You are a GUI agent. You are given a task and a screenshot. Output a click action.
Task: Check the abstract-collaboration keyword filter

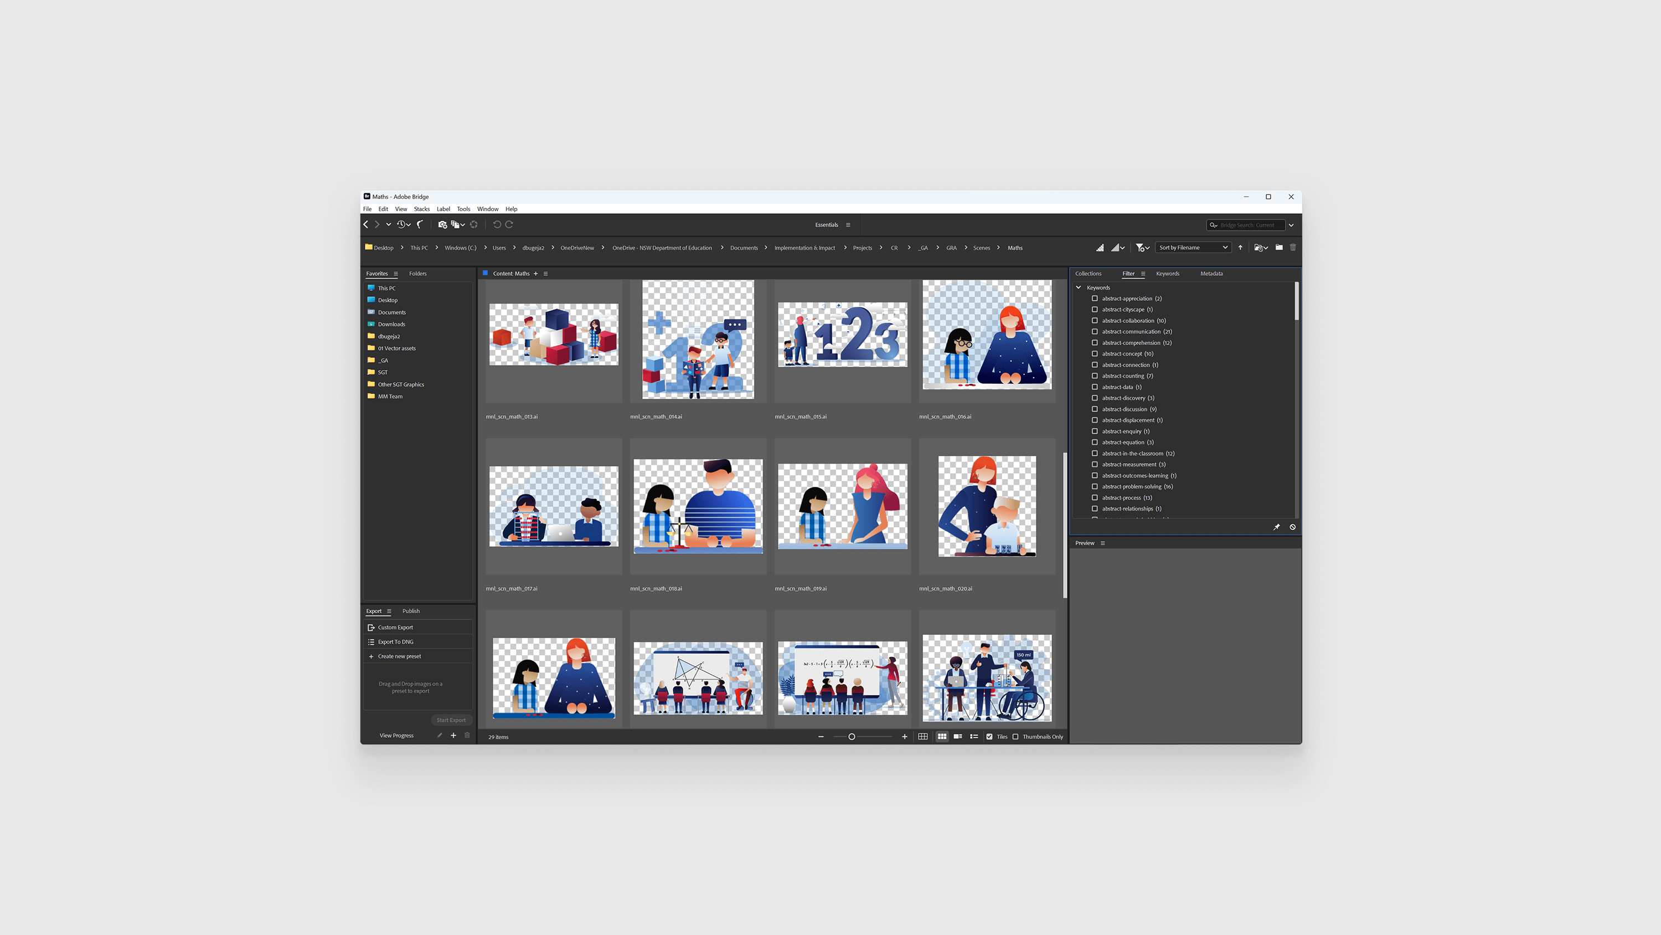coord(1094,321)
